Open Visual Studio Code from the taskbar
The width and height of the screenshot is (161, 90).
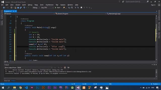point(26,88)
